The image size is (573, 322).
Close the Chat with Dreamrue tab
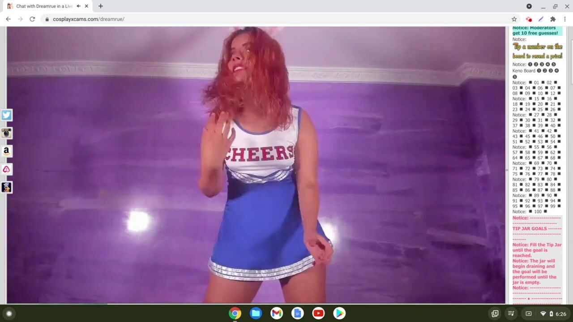87,6
